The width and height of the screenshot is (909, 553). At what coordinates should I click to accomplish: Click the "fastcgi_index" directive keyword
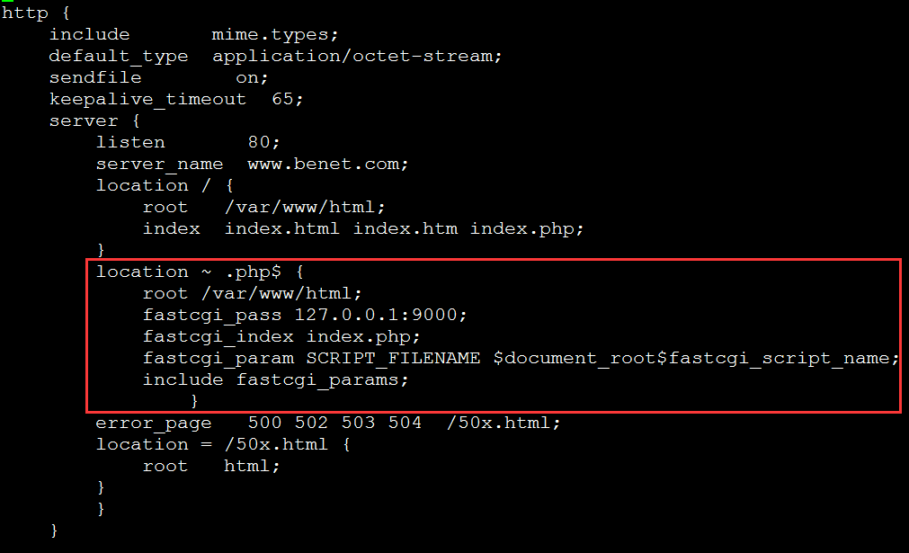click(218, 336)
